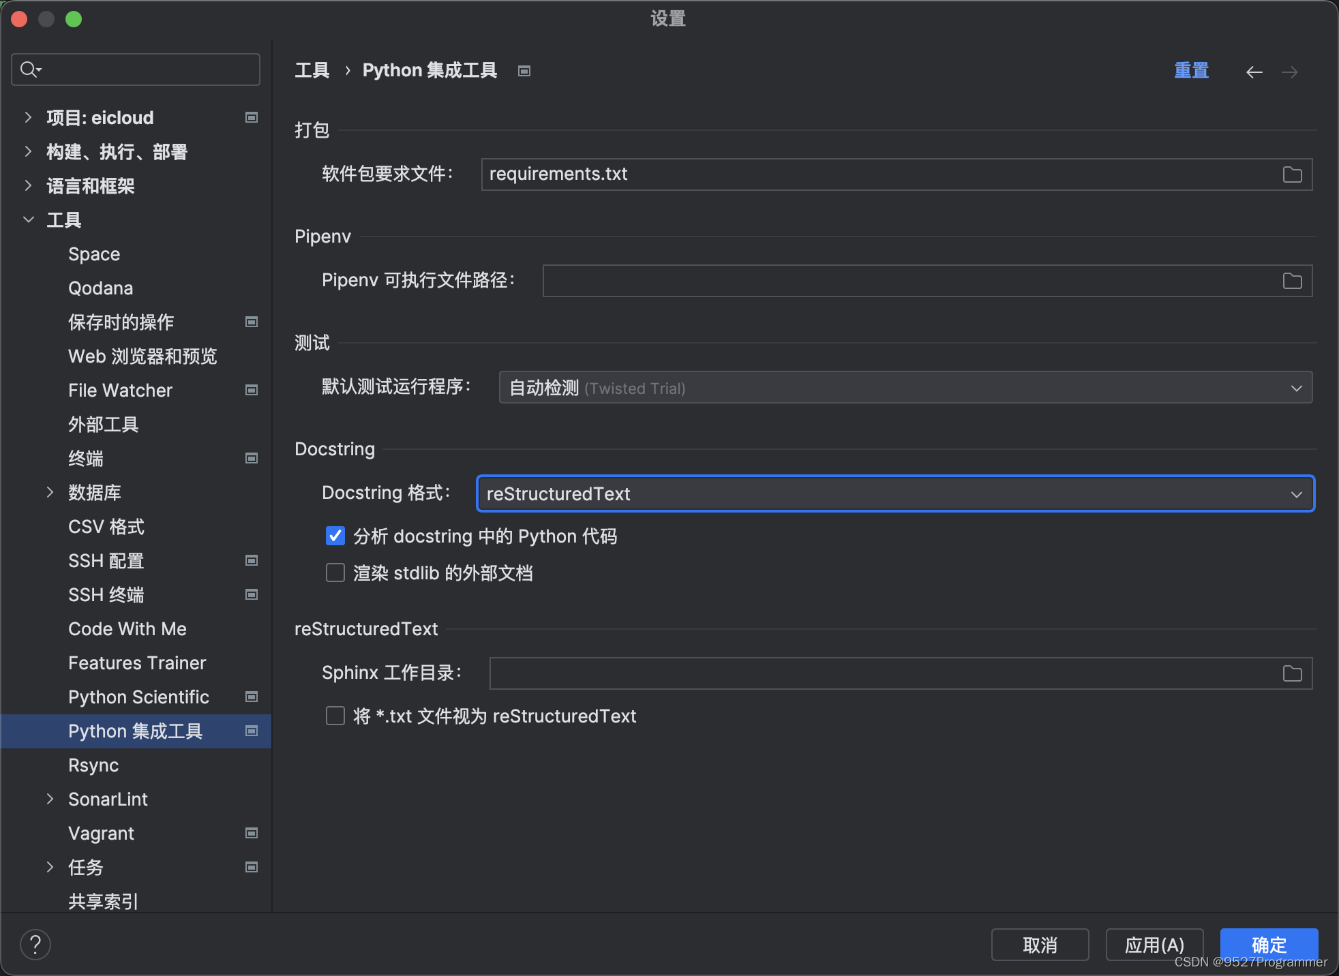1339x976 pixels.
Task: Click the forward navigation arrow
Action: pyautogui.click(x=1290, y=71)
